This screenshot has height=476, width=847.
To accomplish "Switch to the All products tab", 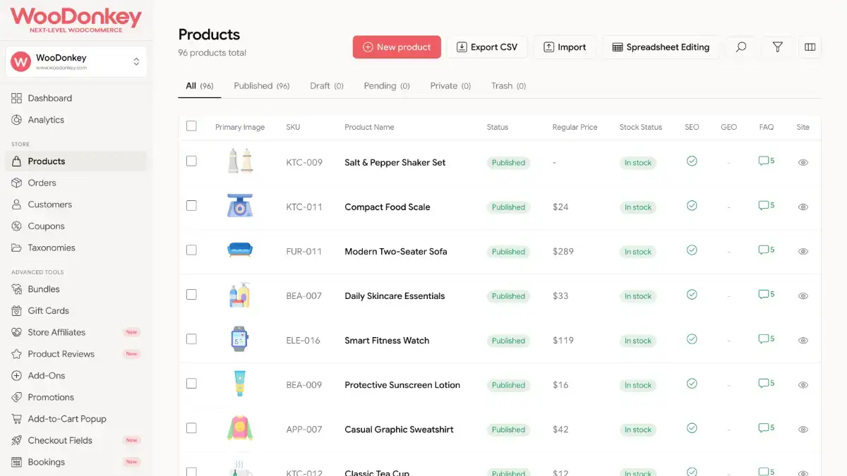I will click(199, 86).
